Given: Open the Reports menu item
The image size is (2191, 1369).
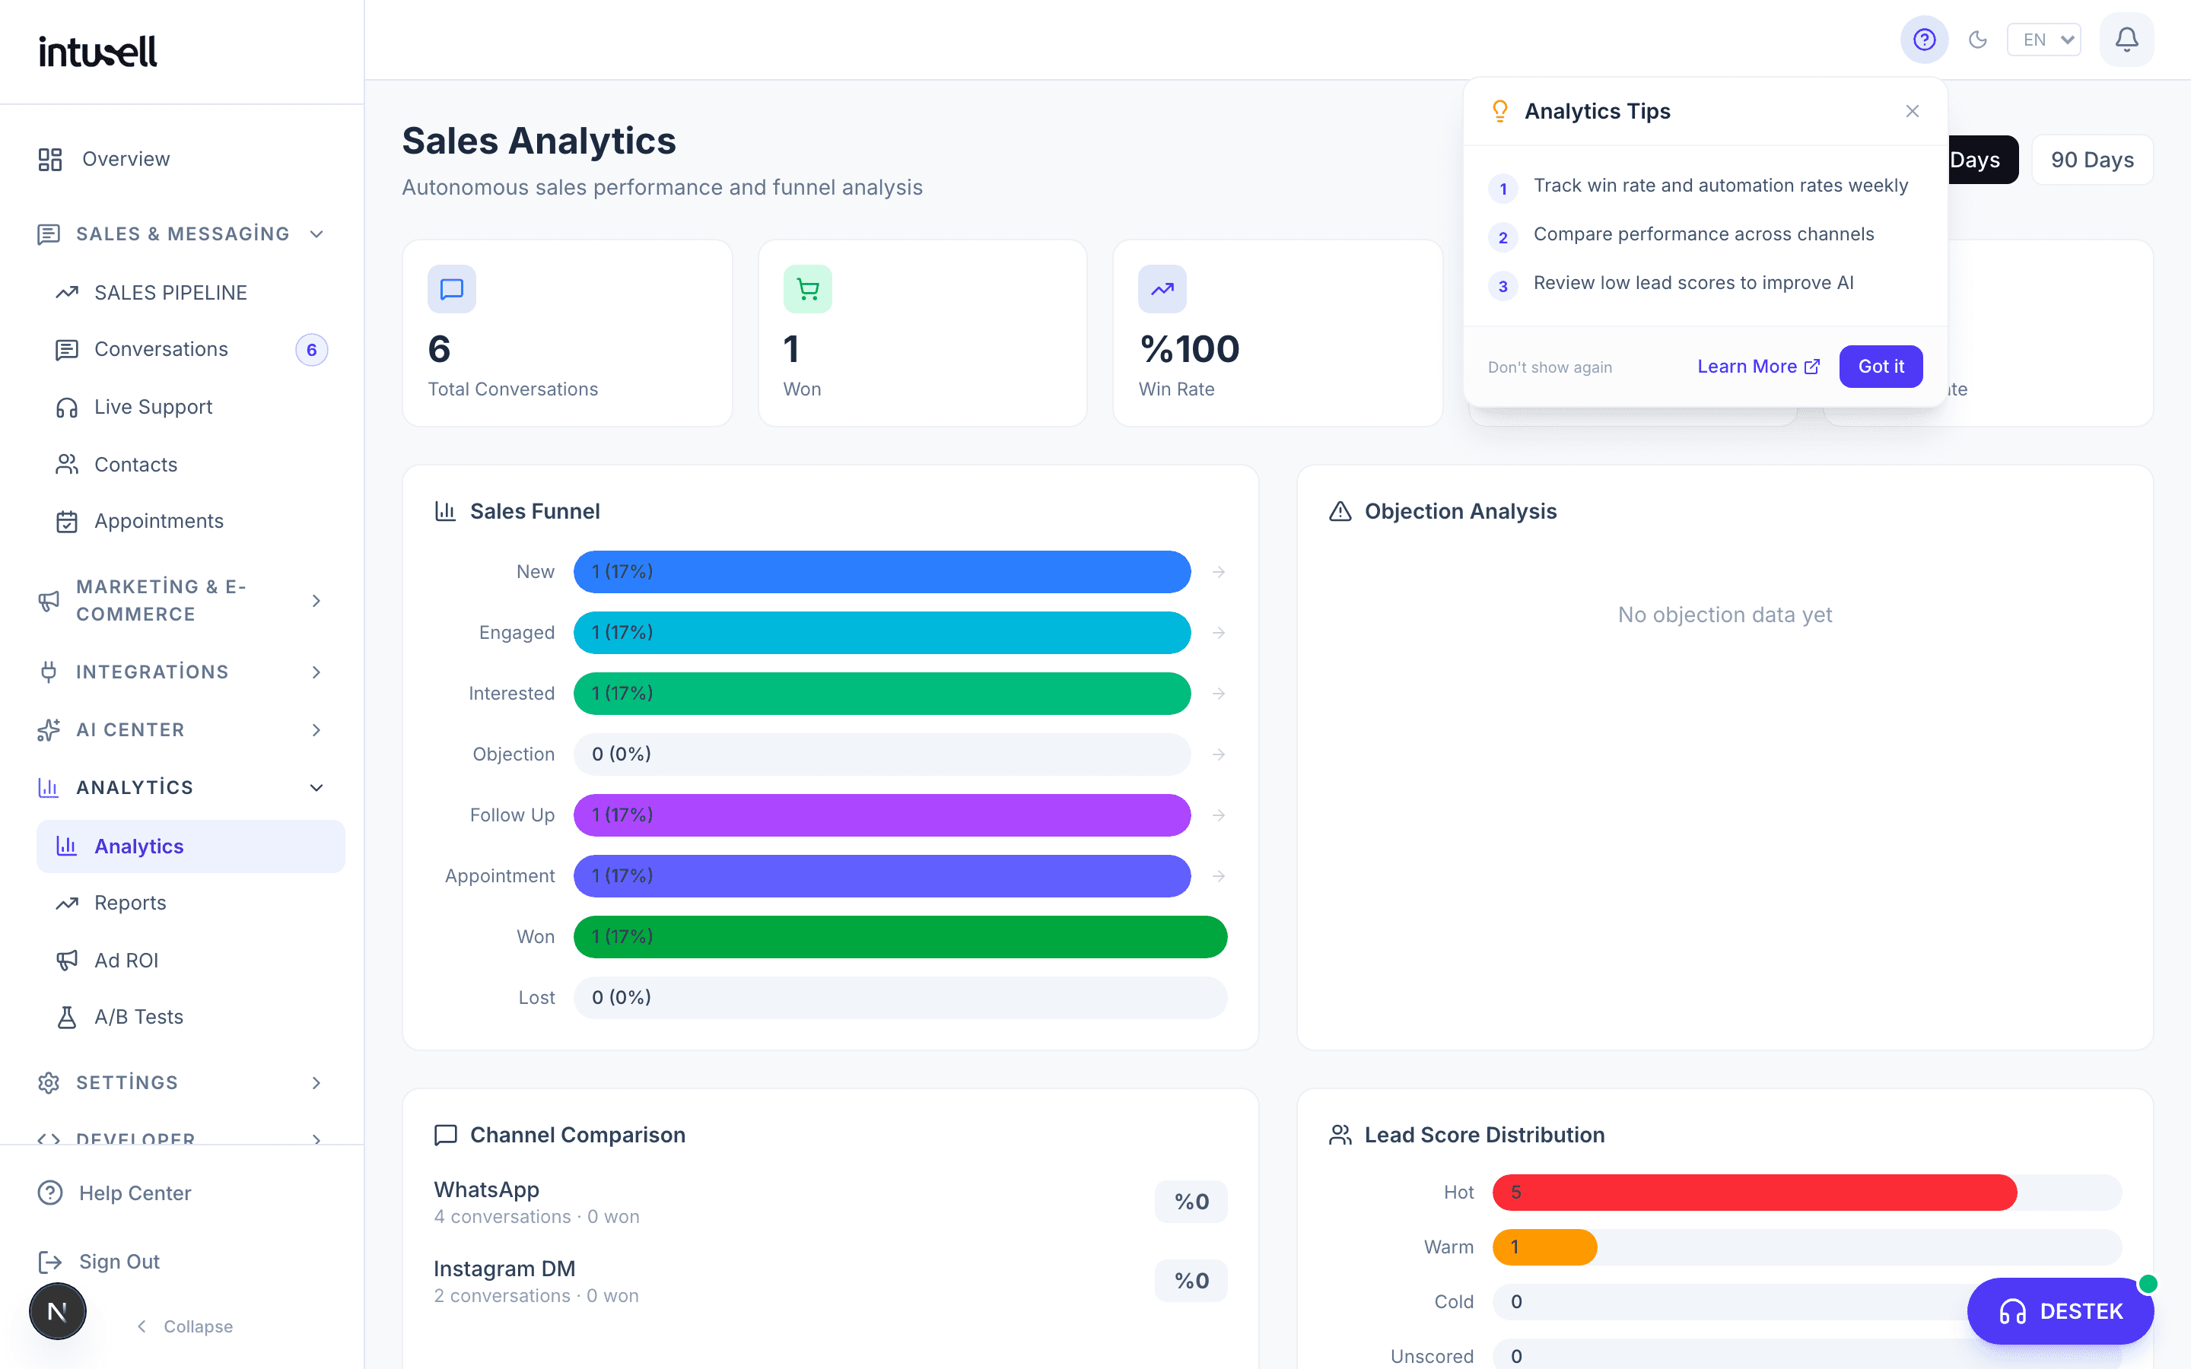Looking at the screenshot, I should click(130, 903).
